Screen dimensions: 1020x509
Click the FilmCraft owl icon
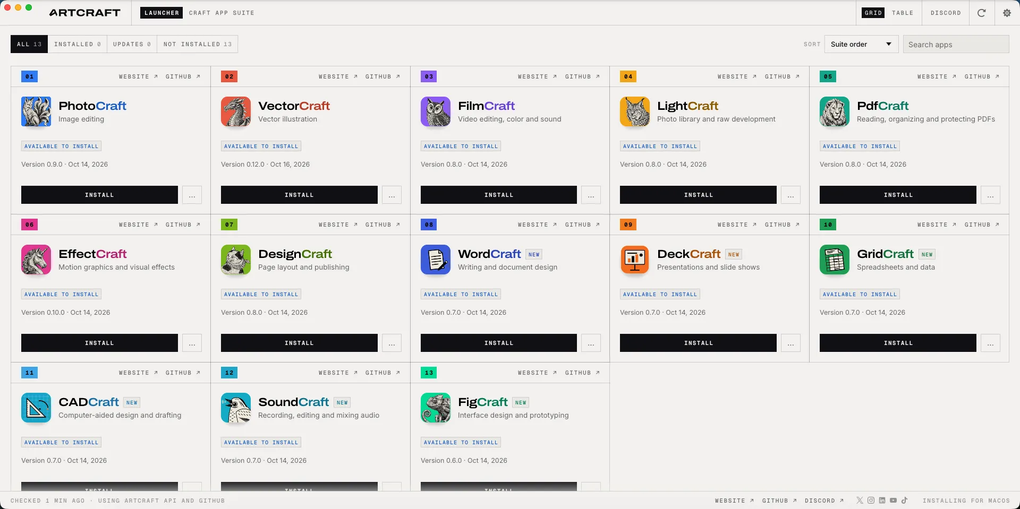[436, 111]
